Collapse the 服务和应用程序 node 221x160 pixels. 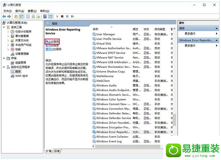pyautogui.click(x=4, y=67)
